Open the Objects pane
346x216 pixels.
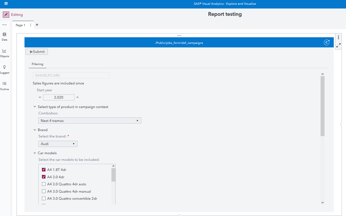tap(5, 53)
